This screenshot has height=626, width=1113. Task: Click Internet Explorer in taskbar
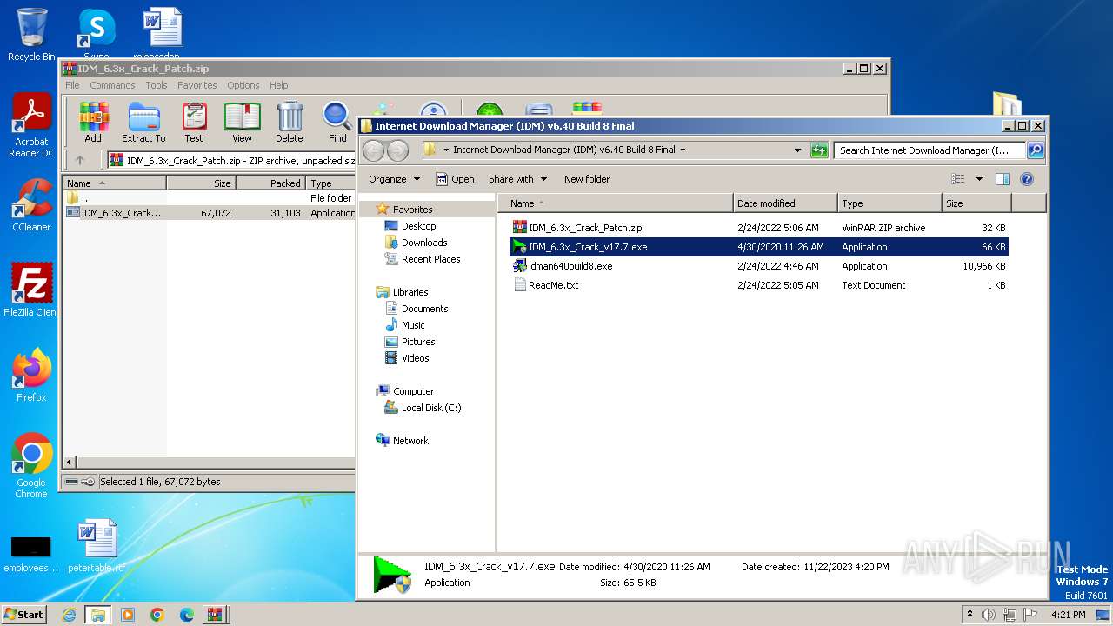click(x=69, y=615)
